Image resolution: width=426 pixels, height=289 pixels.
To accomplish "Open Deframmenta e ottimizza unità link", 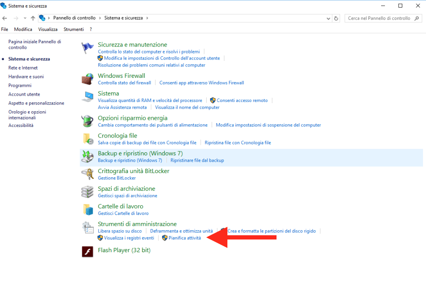I will (182, 231).
